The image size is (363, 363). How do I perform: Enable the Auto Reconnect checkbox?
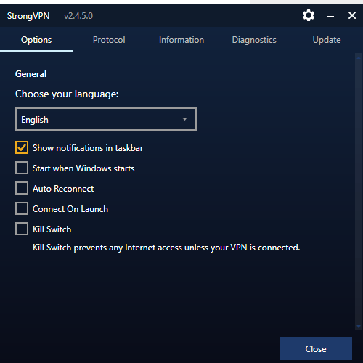click(x=22, y=188)
